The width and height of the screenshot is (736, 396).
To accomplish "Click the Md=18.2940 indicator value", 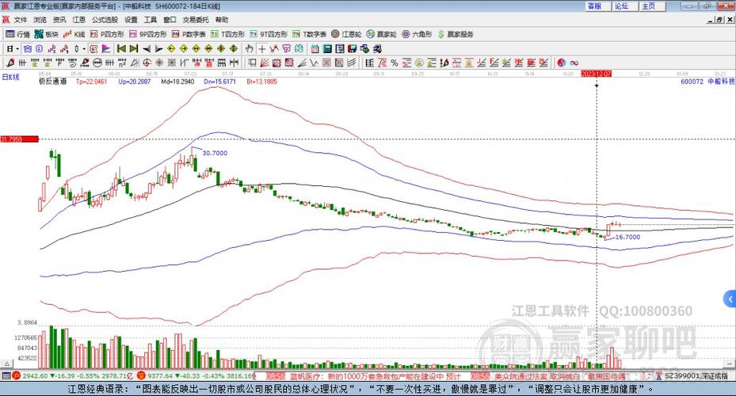I will point(177,81).
